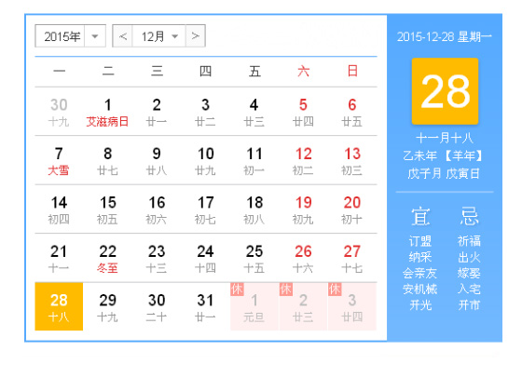Image resolution: width=522 pixels, height=391 pixels.
Task: Select January 1 元旦 holiday cell
Action: [254, 306]
